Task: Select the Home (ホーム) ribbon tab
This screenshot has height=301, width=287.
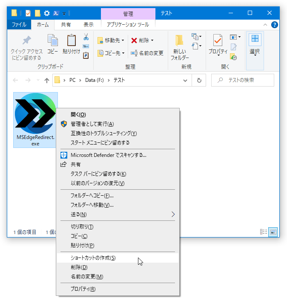Action: point(43,25)
